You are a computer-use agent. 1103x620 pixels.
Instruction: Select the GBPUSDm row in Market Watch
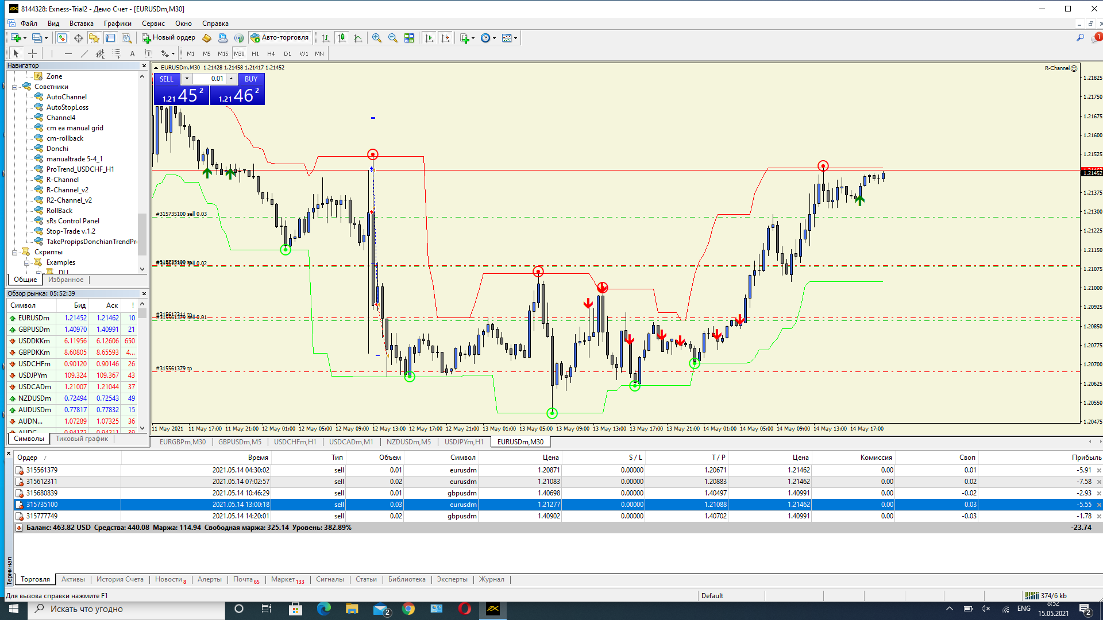pos(34,330)
